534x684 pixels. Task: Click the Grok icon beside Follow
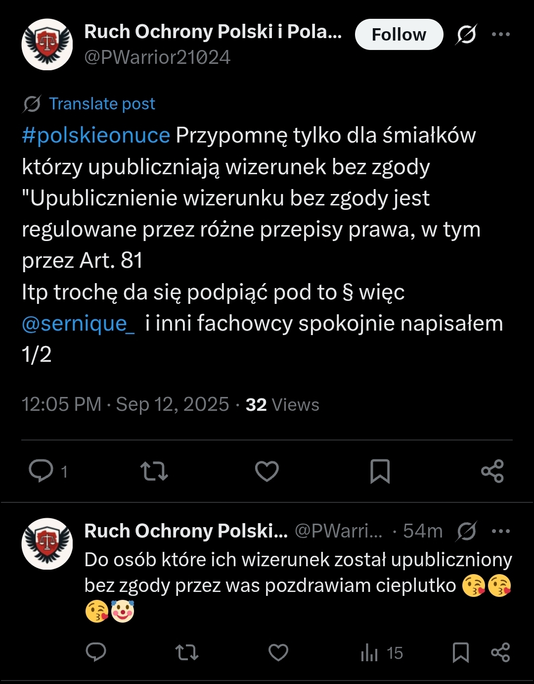(x=466, y=35)
